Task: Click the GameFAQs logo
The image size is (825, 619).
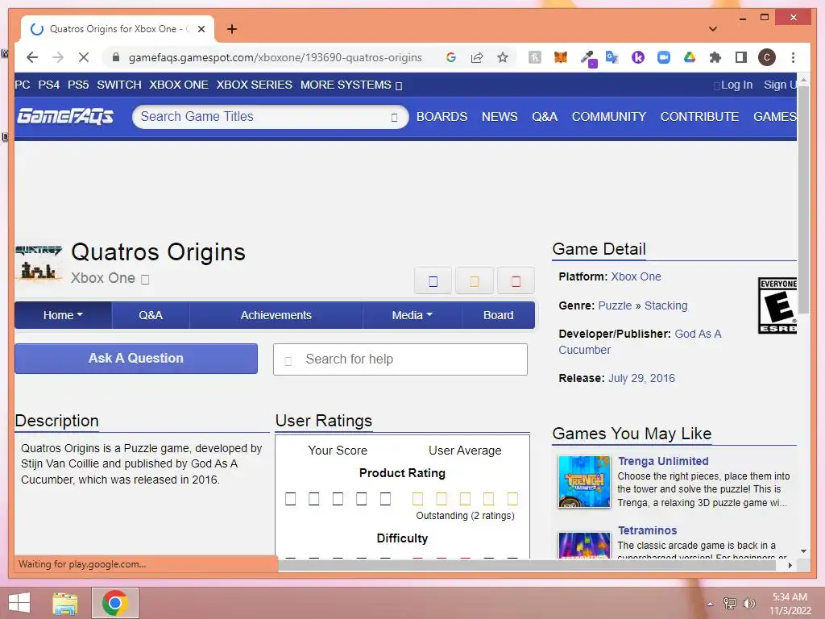Action: tap(65, 116)
